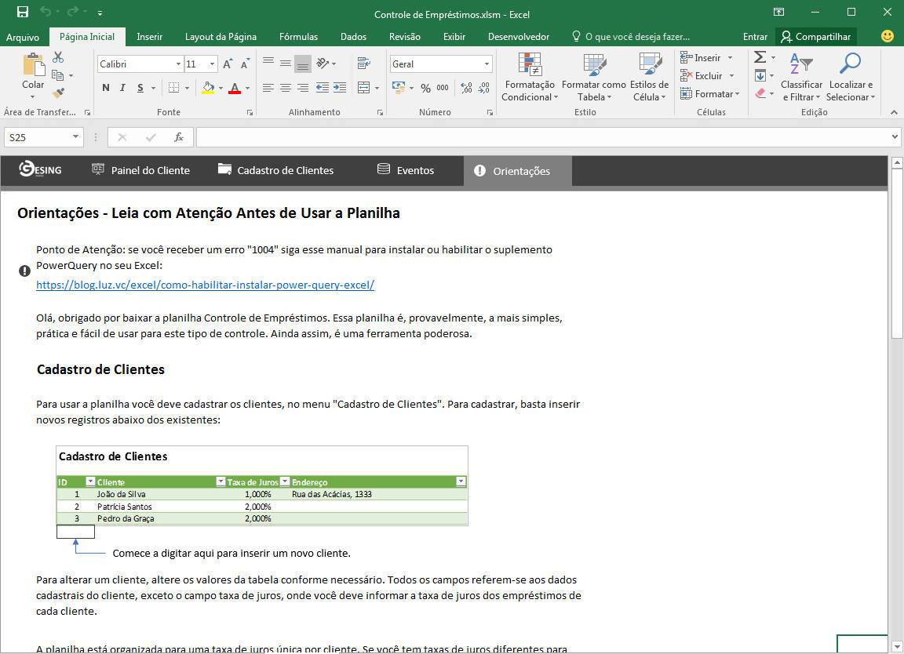The height and width of the screenshot is (654, 904).
Task: Click the wrap text icon
Action: pyautogui.click(x=363, y=64)
